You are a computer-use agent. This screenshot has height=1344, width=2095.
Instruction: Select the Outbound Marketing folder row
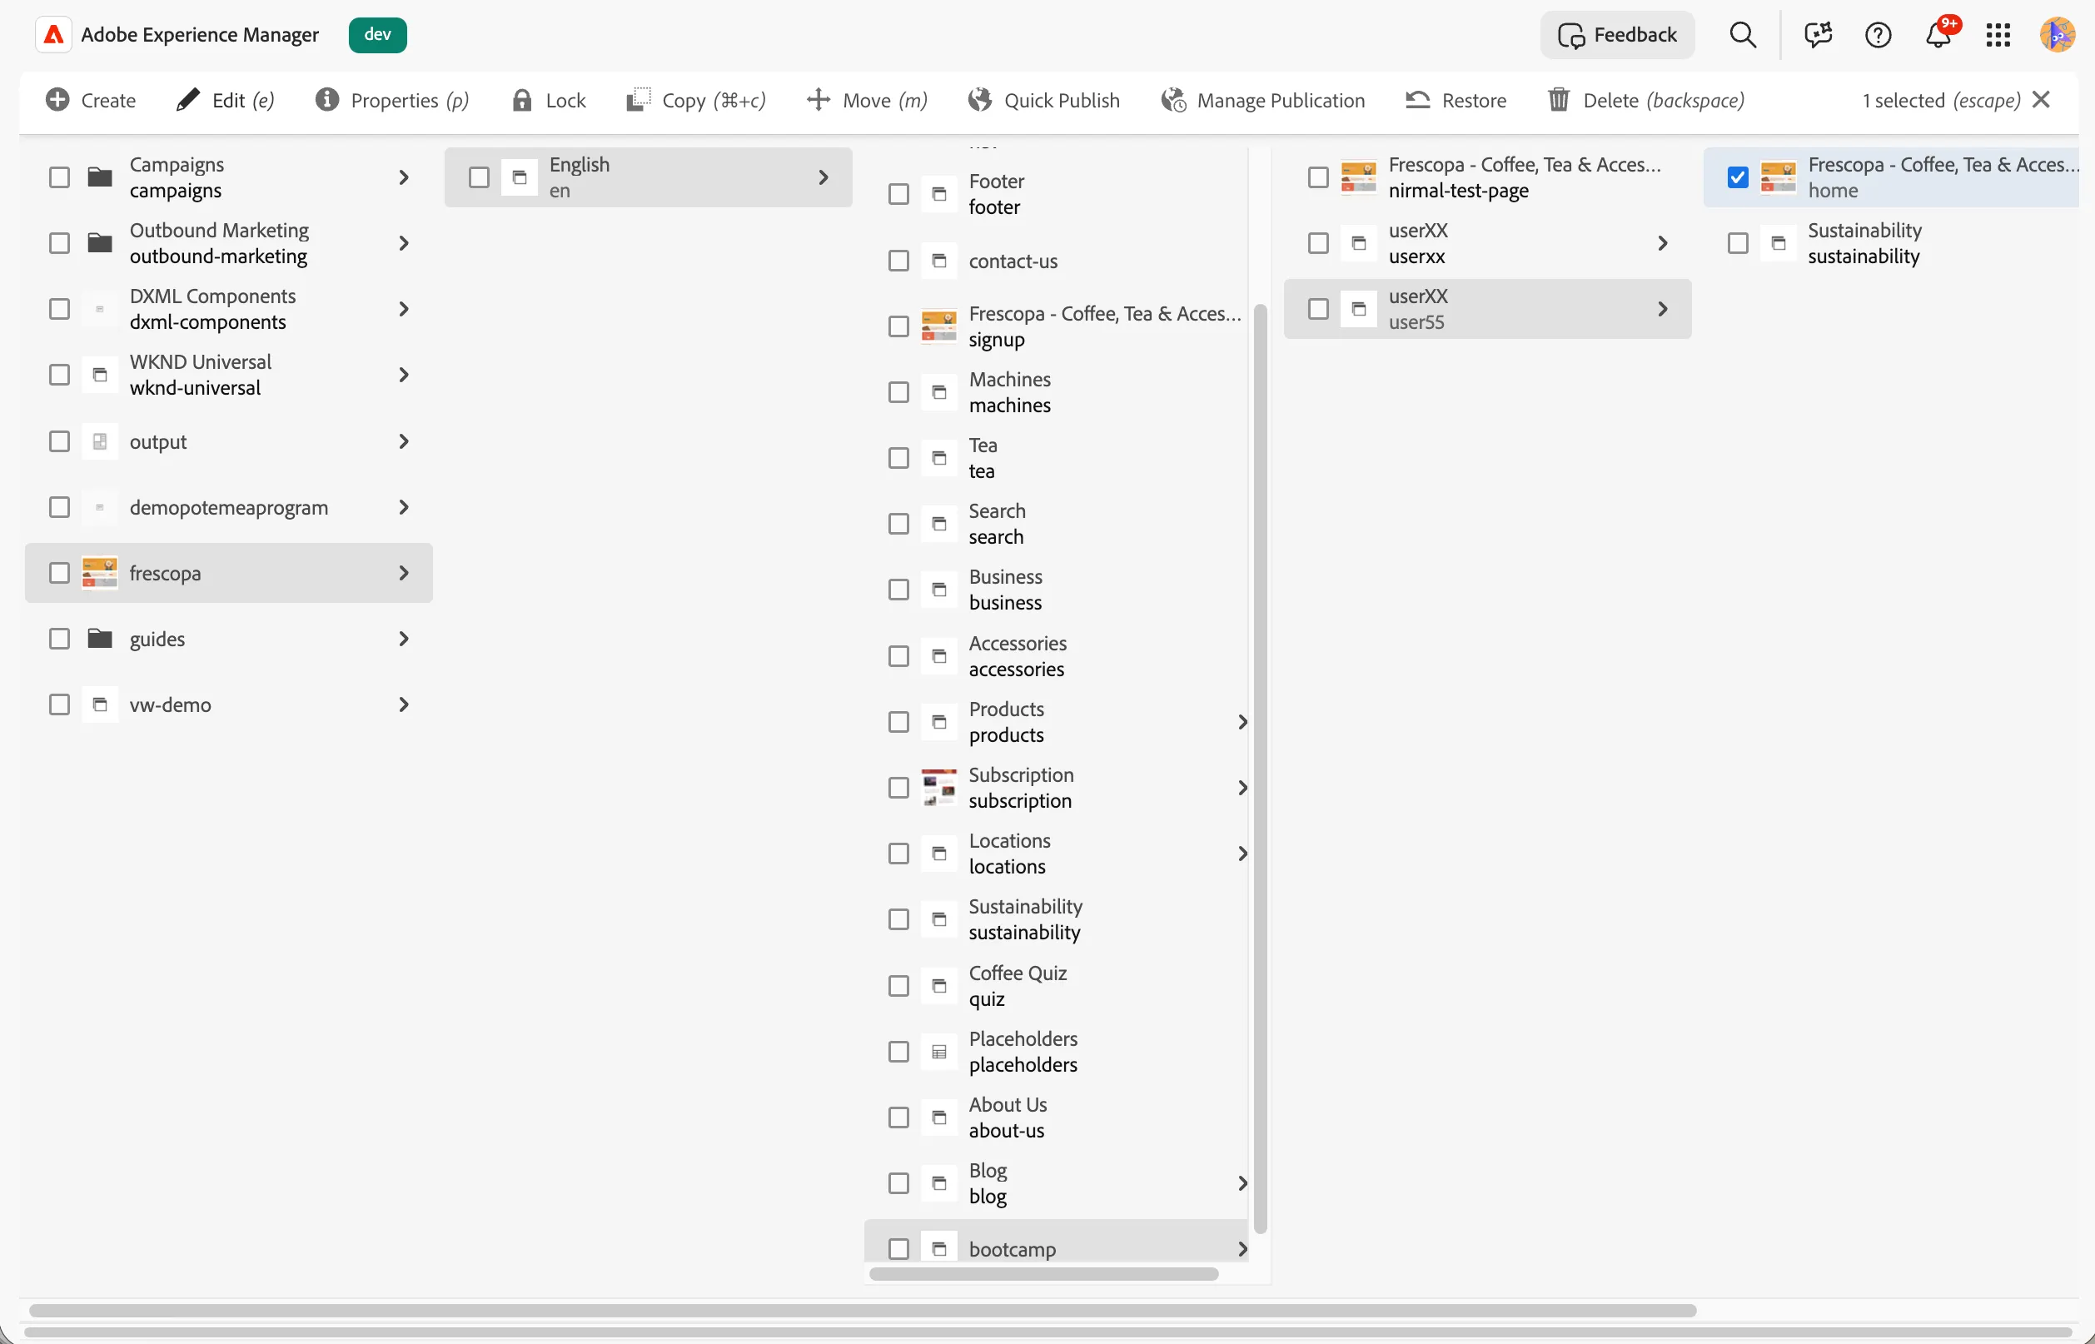click(x=229, y=243)
